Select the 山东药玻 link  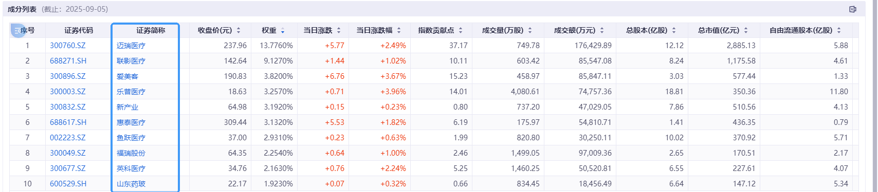pyautogui.click(x=131, y=184)
